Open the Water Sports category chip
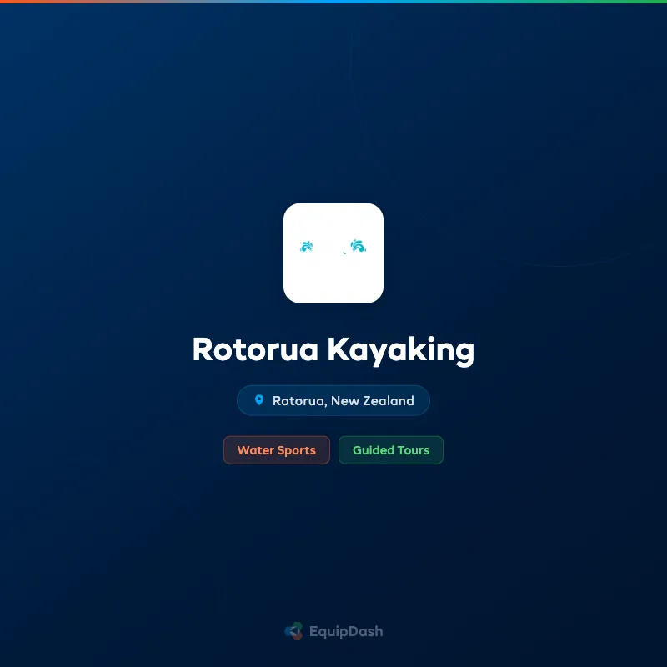Image resolution: width=667 pixels, height=667 pixels. coord(277,449)
